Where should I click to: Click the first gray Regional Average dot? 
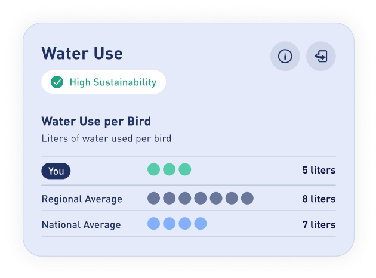154,199
